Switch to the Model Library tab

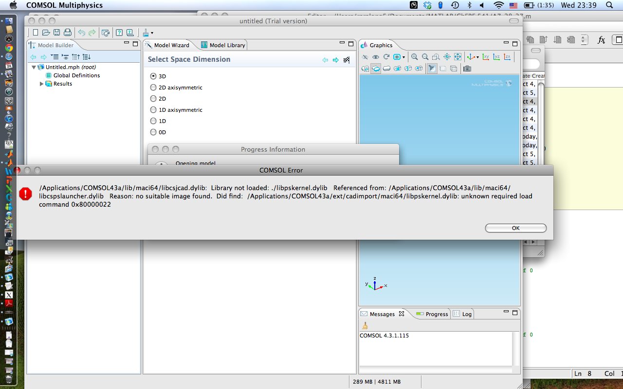[223, 45]
